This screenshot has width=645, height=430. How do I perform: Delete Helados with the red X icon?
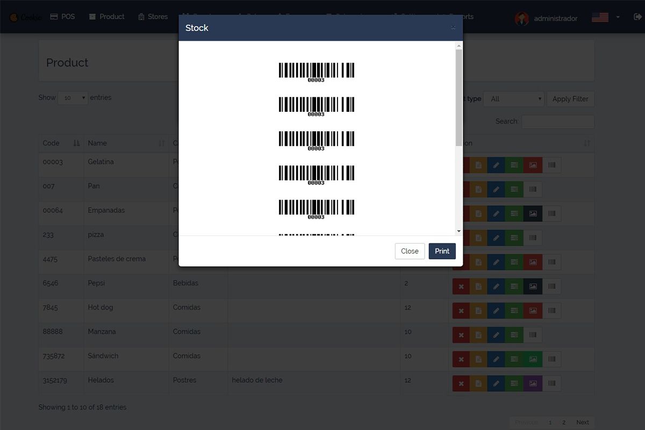(461, 383)
